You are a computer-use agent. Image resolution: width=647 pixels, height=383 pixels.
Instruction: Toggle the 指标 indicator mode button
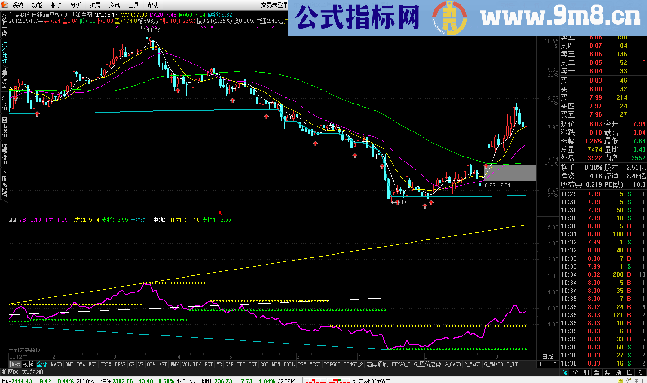click(14, 364)
